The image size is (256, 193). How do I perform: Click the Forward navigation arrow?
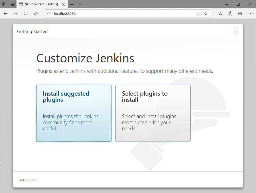point(15,13)
